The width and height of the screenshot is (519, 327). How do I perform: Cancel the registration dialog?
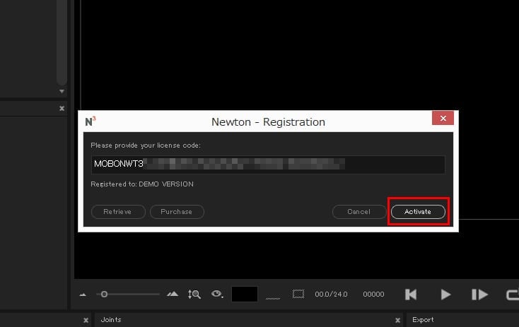click(358, 212)
